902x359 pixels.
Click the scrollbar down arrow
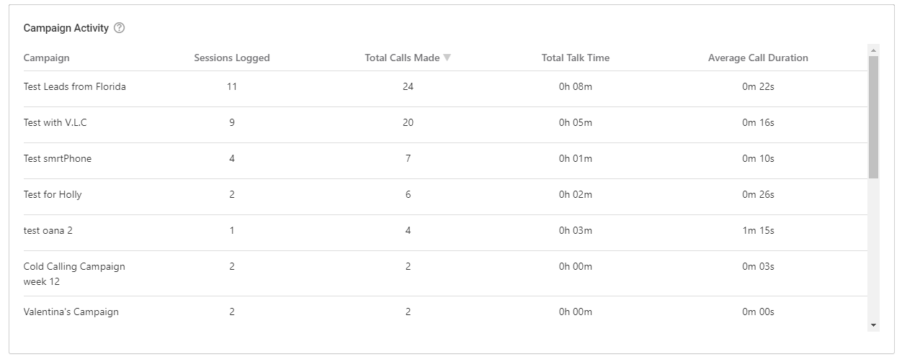(874, 325)
